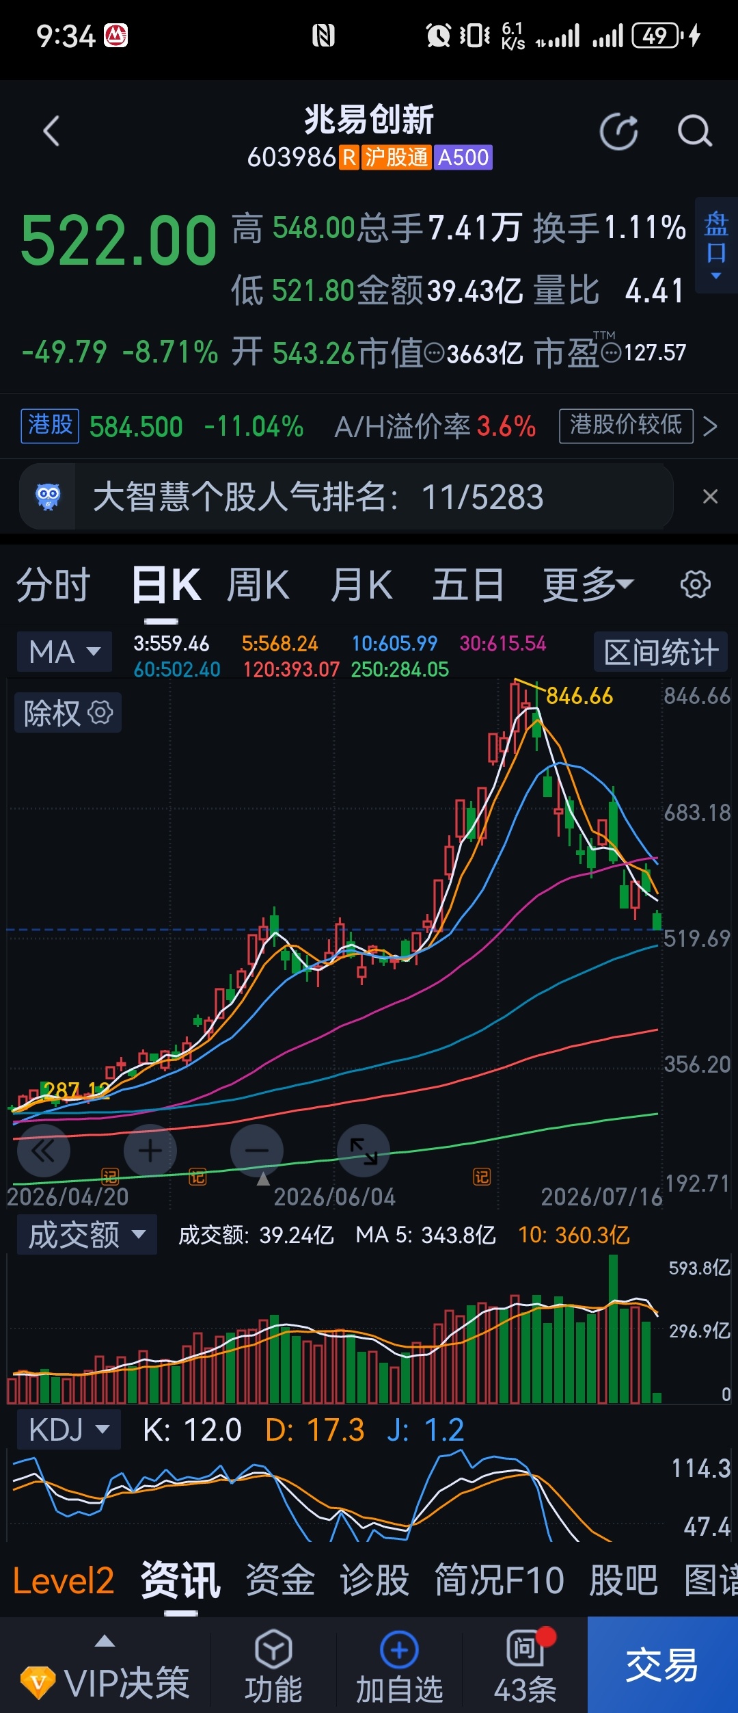Tap P/E TTM info icon 市盈
The width and height of the screenshot is (738, 1713).
pos(611,353)
